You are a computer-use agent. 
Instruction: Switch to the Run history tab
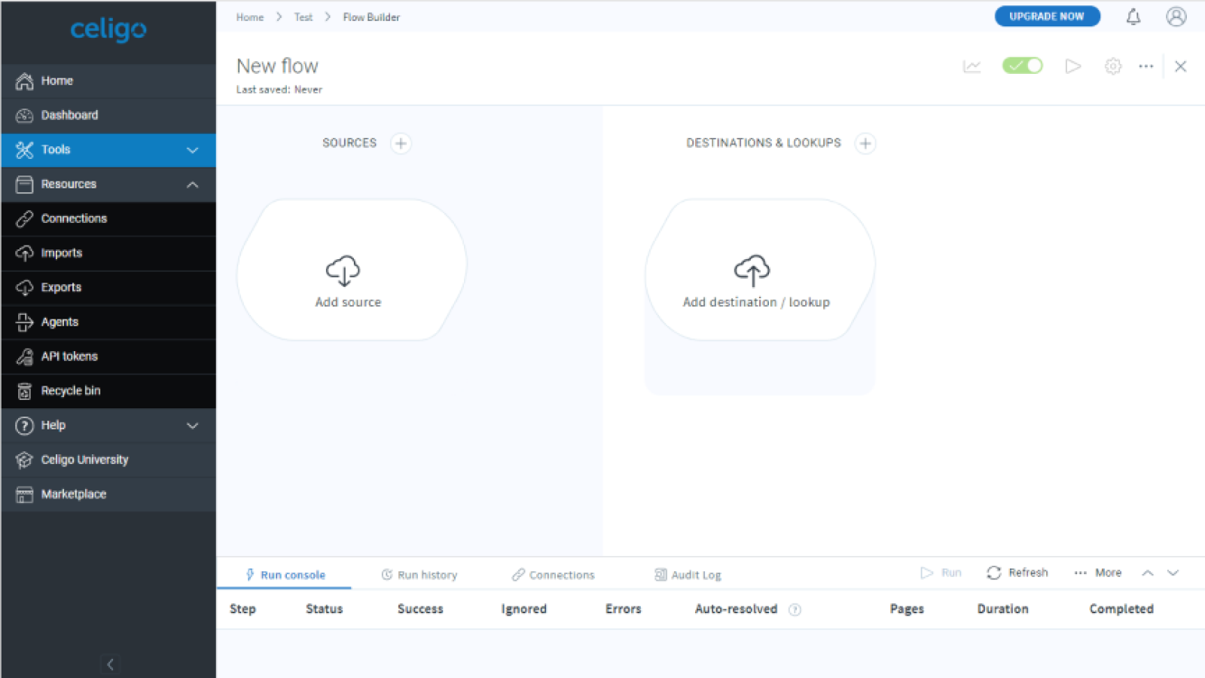[x=419, y=575]
